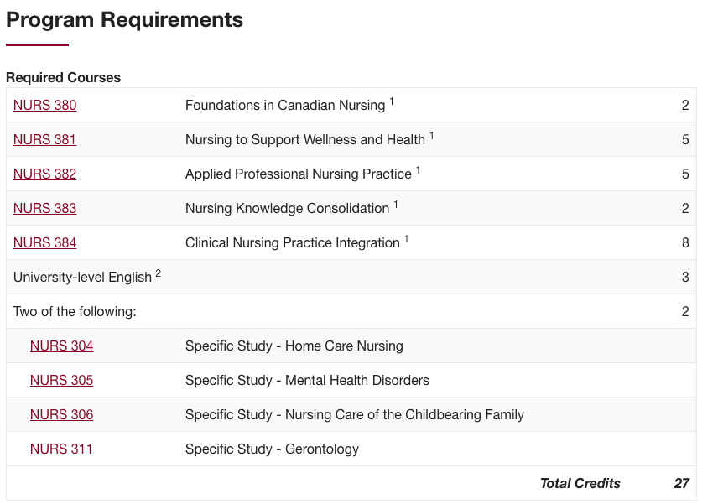
Task: Open the NURS 305 course link
Action: click(62, 380)
